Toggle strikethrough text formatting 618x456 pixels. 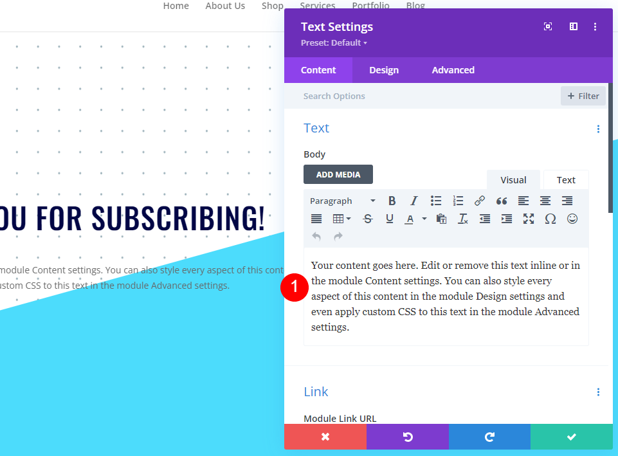[367, 219]
